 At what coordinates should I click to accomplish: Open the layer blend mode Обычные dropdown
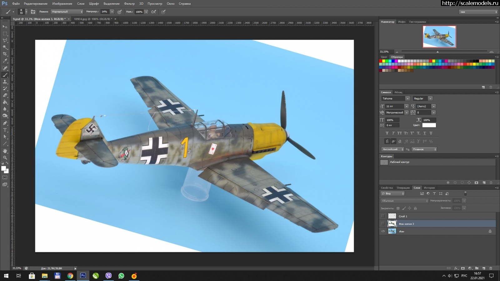pyautogui.click(x=404, y=201)
